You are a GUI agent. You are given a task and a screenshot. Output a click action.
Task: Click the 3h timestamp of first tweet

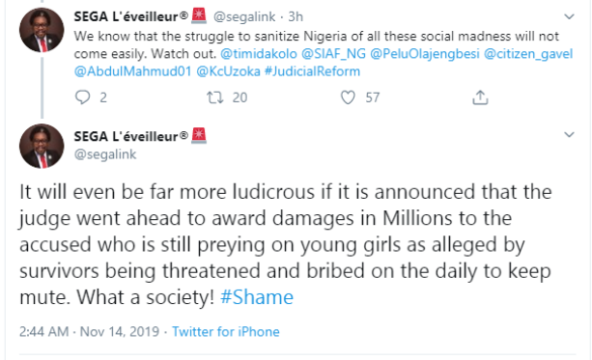[x=296, y=17]
